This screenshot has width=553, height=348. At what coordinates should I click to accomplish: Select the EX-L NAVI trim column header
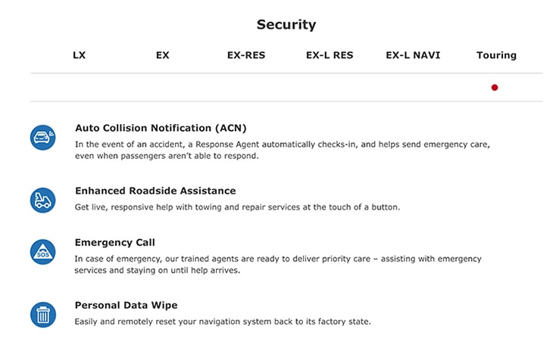pos(413,55)
